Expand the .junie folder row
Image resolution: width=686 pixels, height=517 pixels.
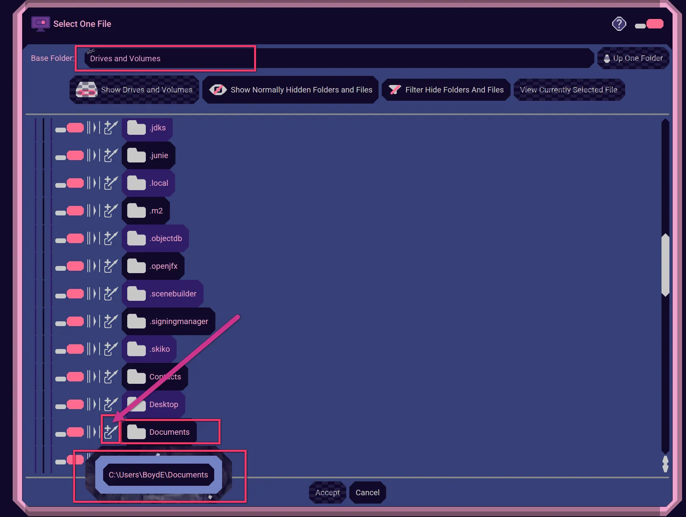tap(93, 155)
